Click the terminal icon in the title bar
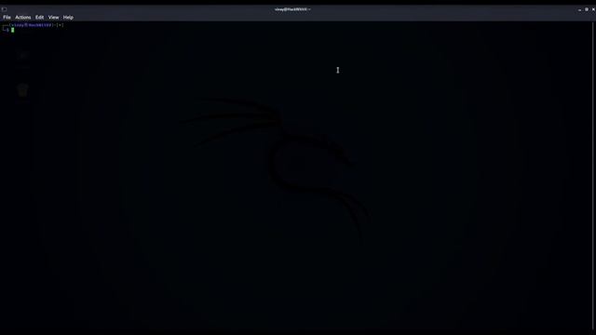This screenshot has width=596, height=335. pyautogui.click(x=4, y=9)
